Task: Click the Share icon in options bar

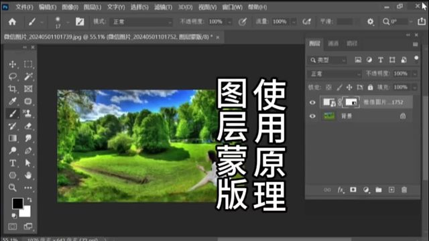Action: click(422, 21)
